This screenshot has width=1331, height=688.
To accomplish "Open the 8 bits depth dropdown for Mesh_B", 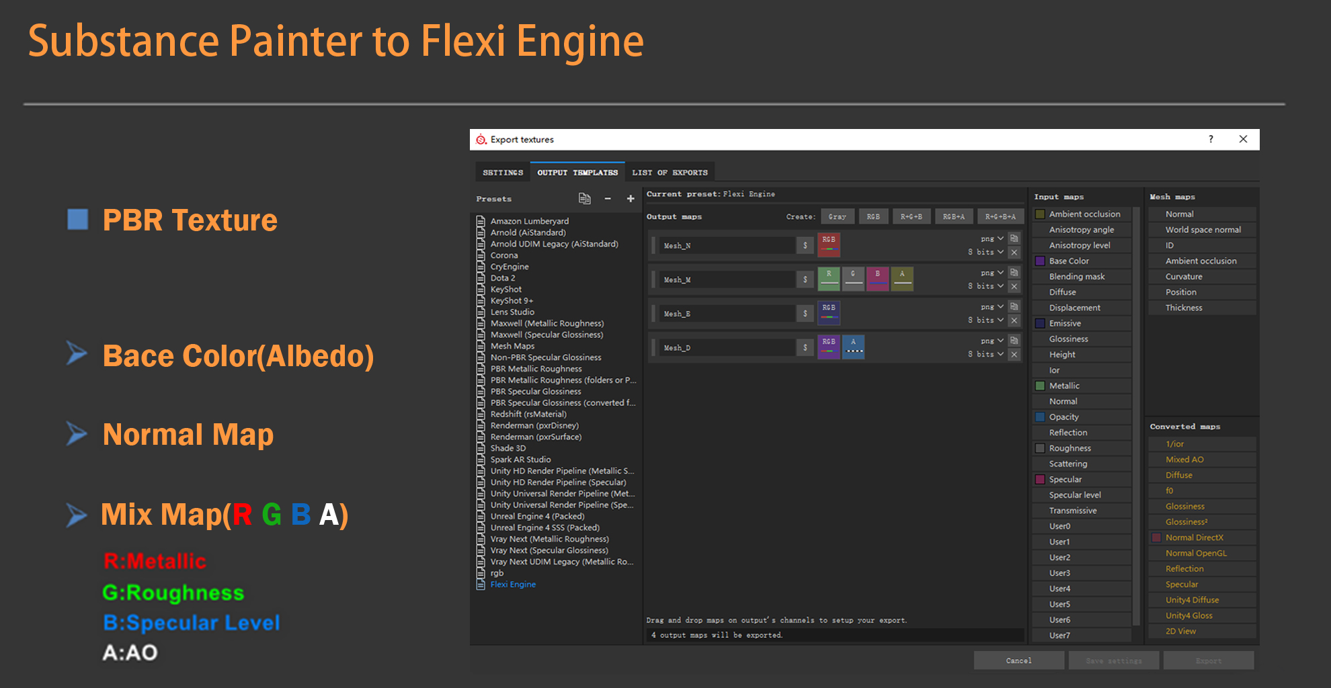I will click(985, 320).
